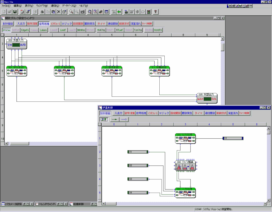Screen dimensions: 272x212
Task: Click the RTLatF function button
Action: coord(119,30)
